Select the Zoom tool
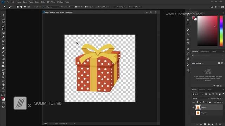This screenshot has width=225, height=126. tap(3, 88)
